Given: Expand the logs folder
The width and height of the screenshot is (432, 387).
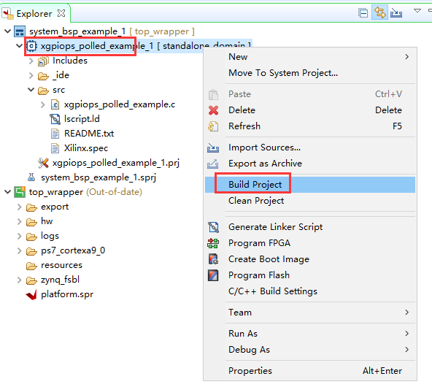Looking at the screenshot, I should [19, 236].
